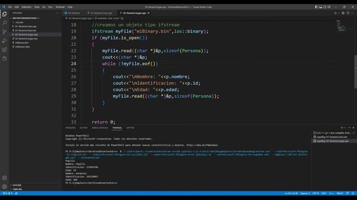Click the errors and warnings status item
The image size is (357, 200).
point(7,193)
